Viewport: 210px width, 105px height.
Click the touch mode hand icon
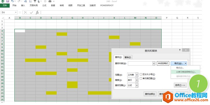pyautogui.click(x=39, y=1)
